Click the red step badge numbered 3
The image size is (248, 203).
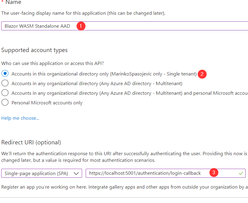(214, 173)
